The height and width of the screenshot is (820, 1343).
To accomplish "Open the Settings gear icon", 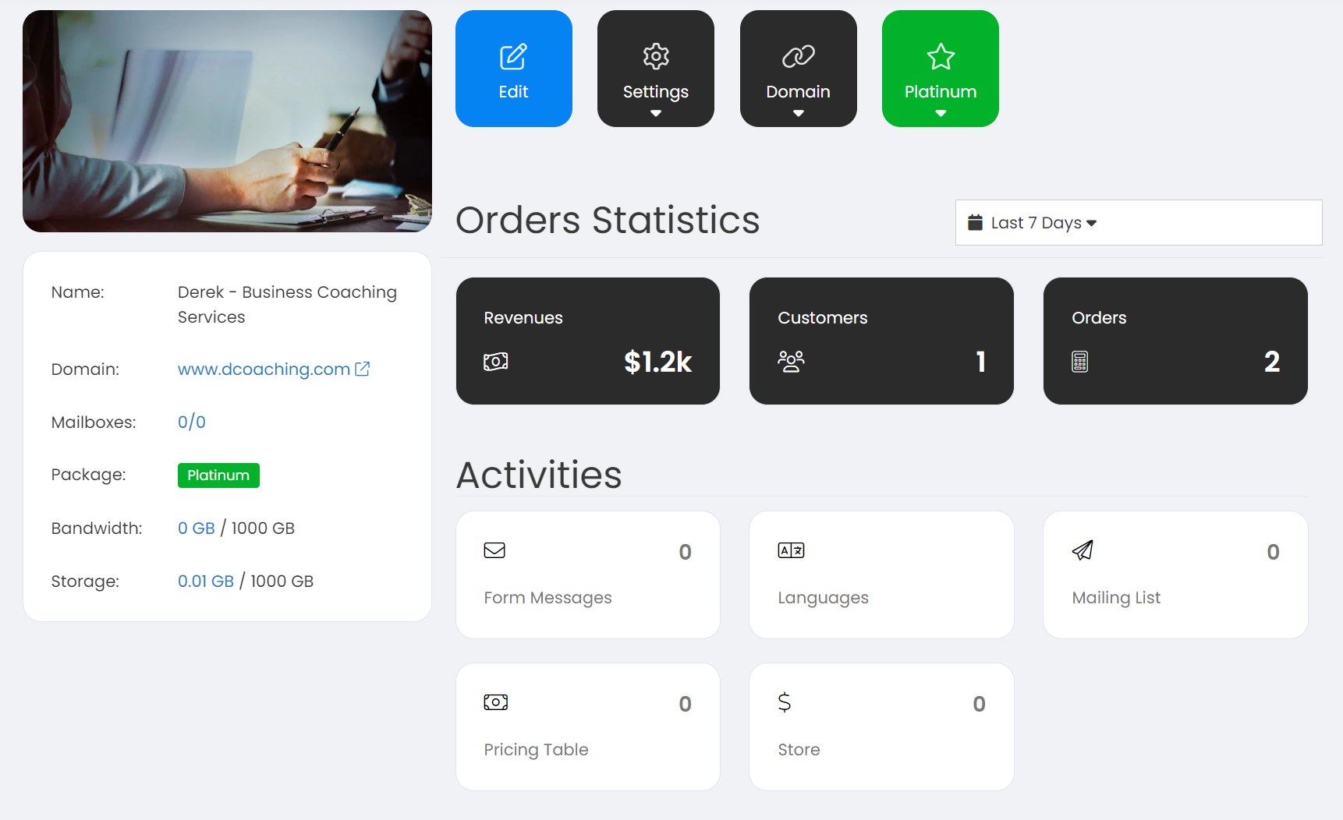I will (x=655, y=55).
